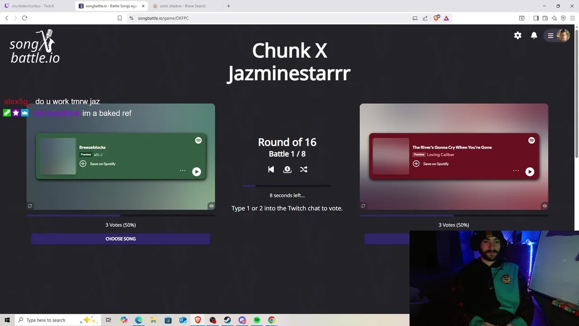Save Breezeblocks on Spotify
The height and width of the screenshot is (326, 579).
(98, 164)
